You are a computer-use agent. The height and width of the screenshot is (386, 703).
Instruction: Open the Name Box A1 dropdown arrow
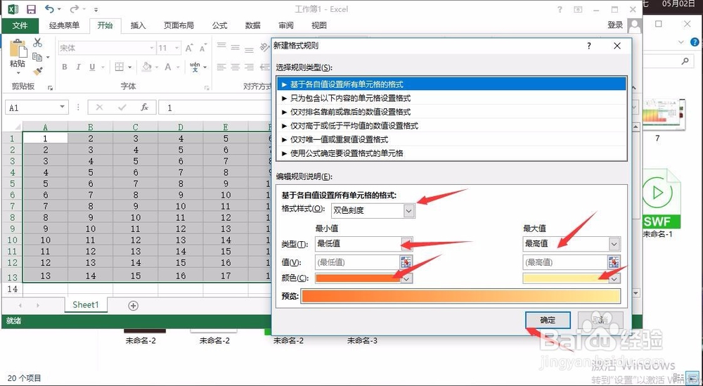click(x=62, y=108)
